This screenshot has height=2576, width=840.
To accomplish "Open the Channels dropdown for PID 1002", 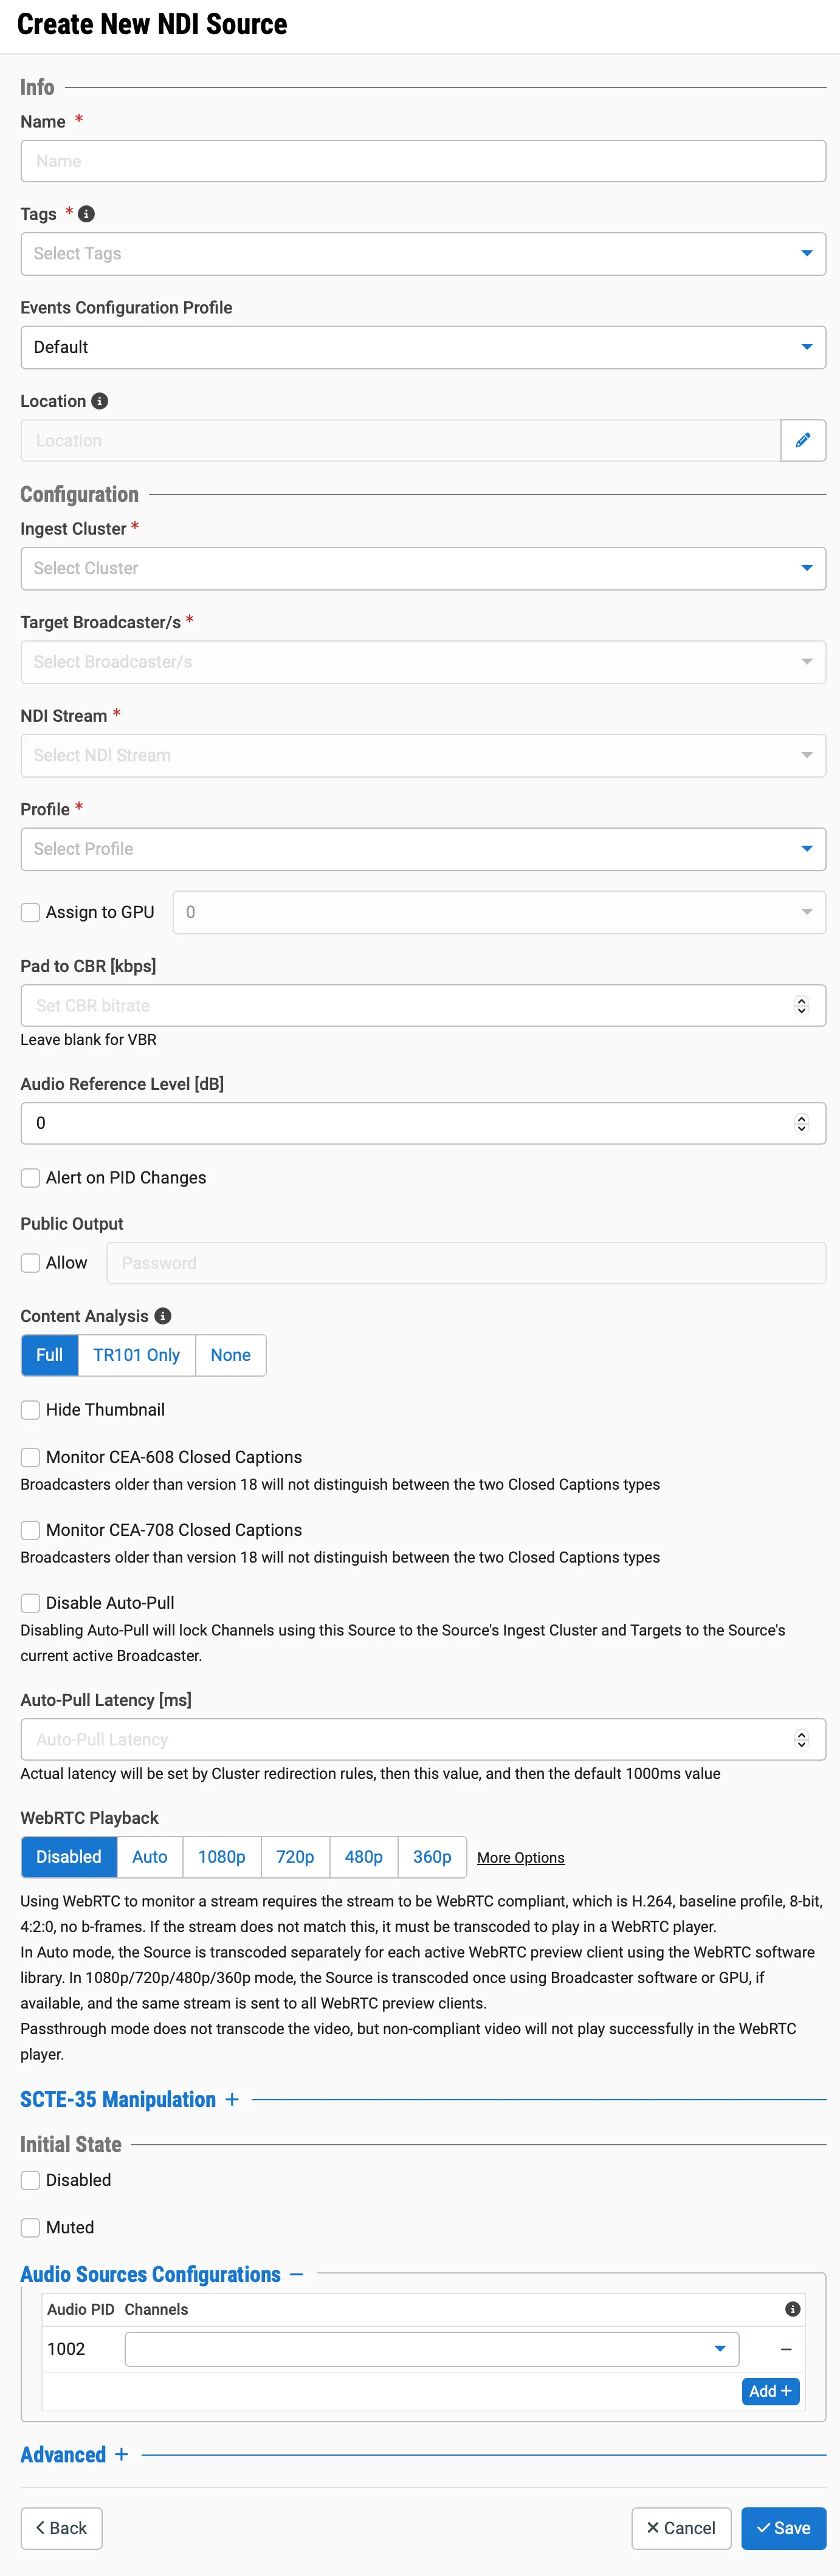I will pyautogui.click(x=431, y=2349).
